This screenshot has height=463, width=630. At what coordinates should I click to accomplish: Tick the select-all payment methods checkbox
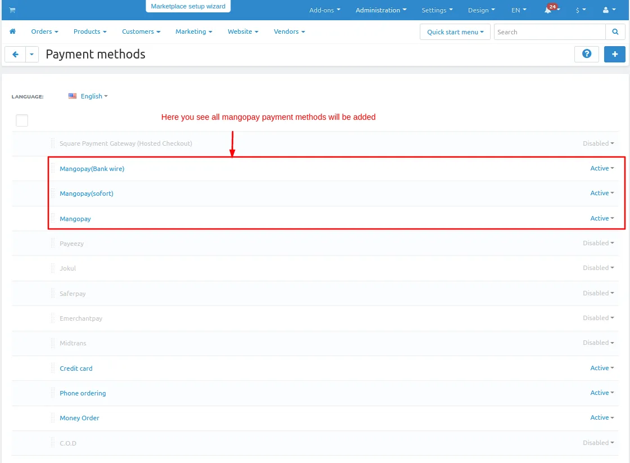(22, 120)
